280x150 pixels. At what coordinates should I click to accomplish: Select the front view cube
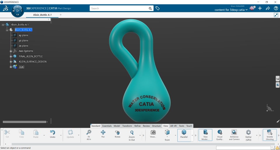coord(167,135)
